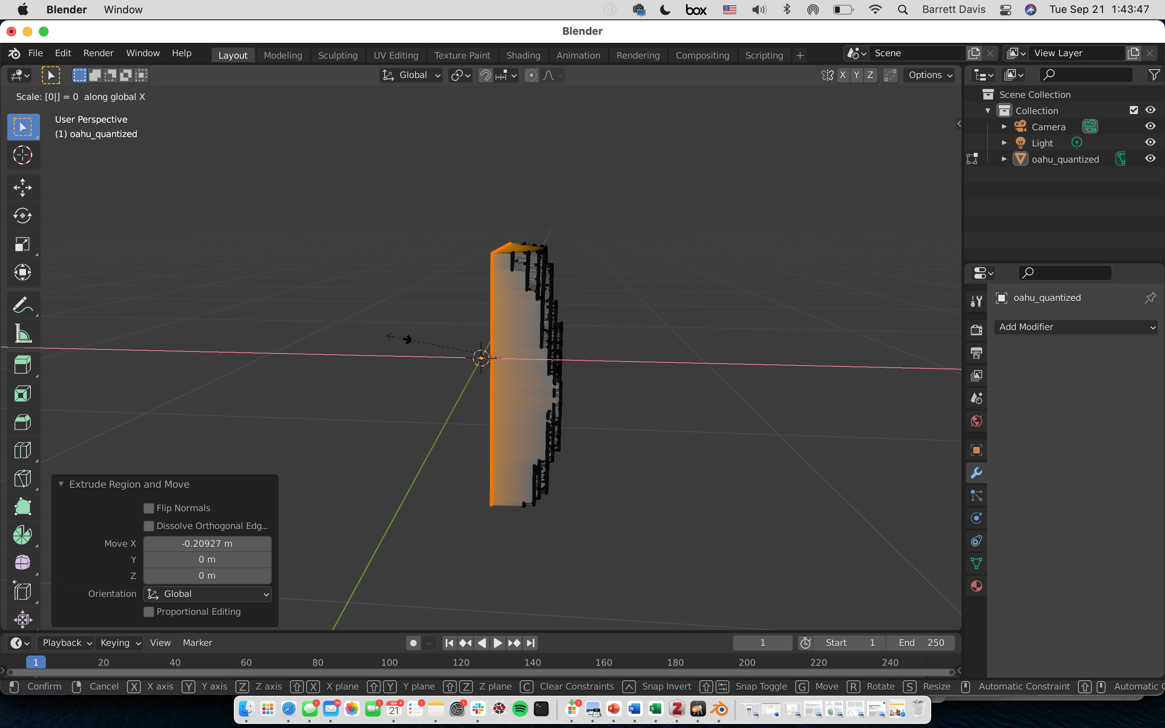1165x728 pixels.
Task: Switch to the Sculpting workspace tab
Action: click(337, 55)
